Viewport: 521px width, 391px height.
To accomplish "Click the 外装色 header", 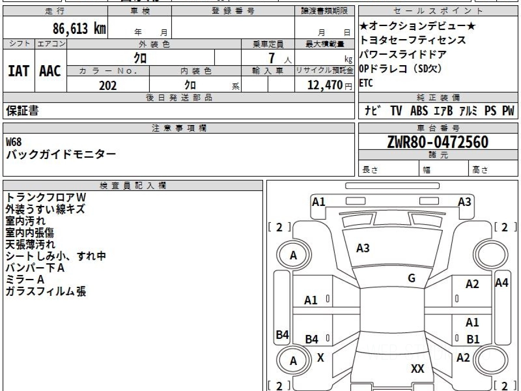I will point(154,44).
